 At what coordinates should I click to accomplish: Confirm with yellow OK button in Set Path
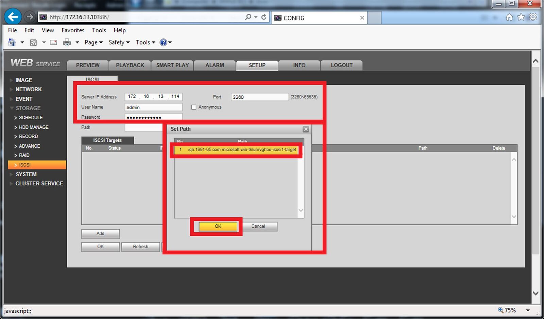[218, 226]
